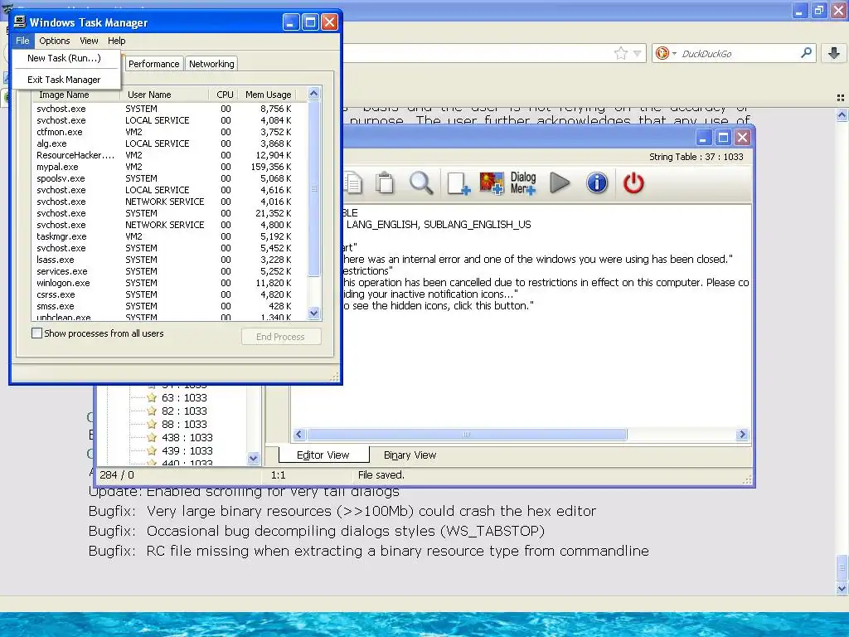This screenshot has width=849, height=637.
Task: Click the resource tree scroll down arrow
Action: [x=254, y=458]
